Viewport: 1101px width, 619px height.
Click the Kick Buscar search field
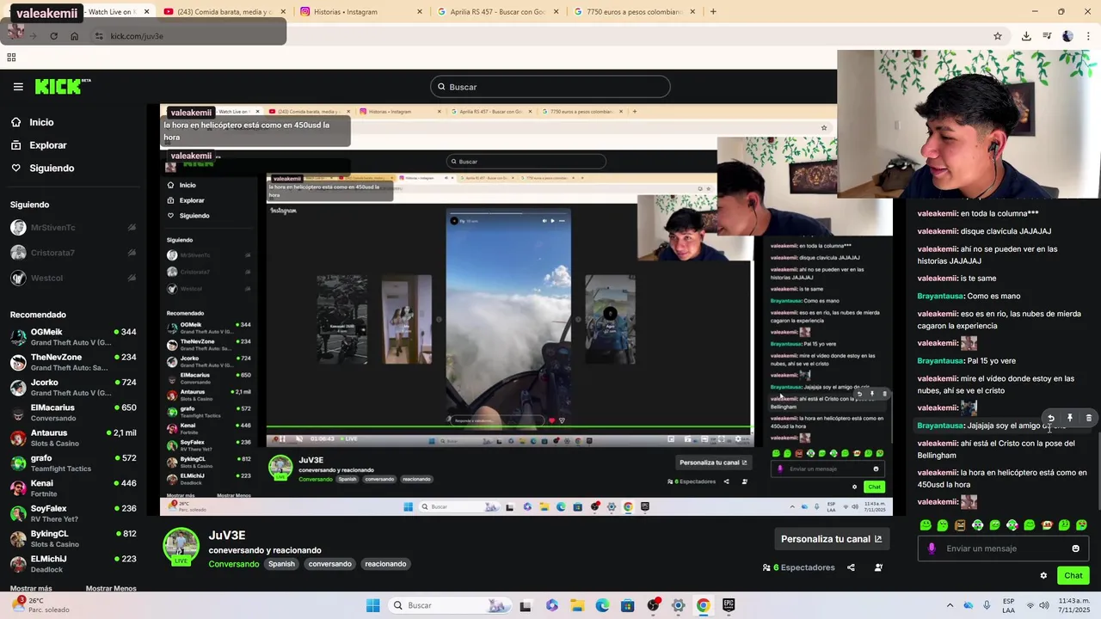pos(550,87)
